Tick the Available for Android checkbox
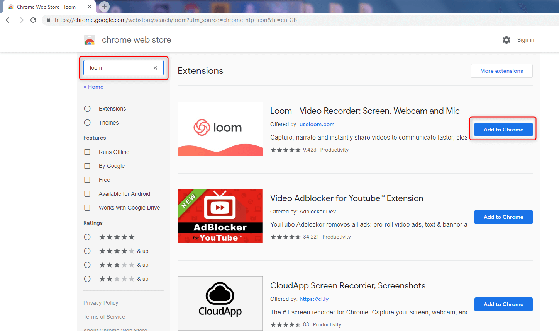Screen dimensions: 559x331 tap(87, 194)
